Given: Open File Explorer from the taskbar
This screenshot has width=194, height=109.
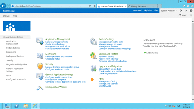Looking at the screenshot, I should point(26,106).
